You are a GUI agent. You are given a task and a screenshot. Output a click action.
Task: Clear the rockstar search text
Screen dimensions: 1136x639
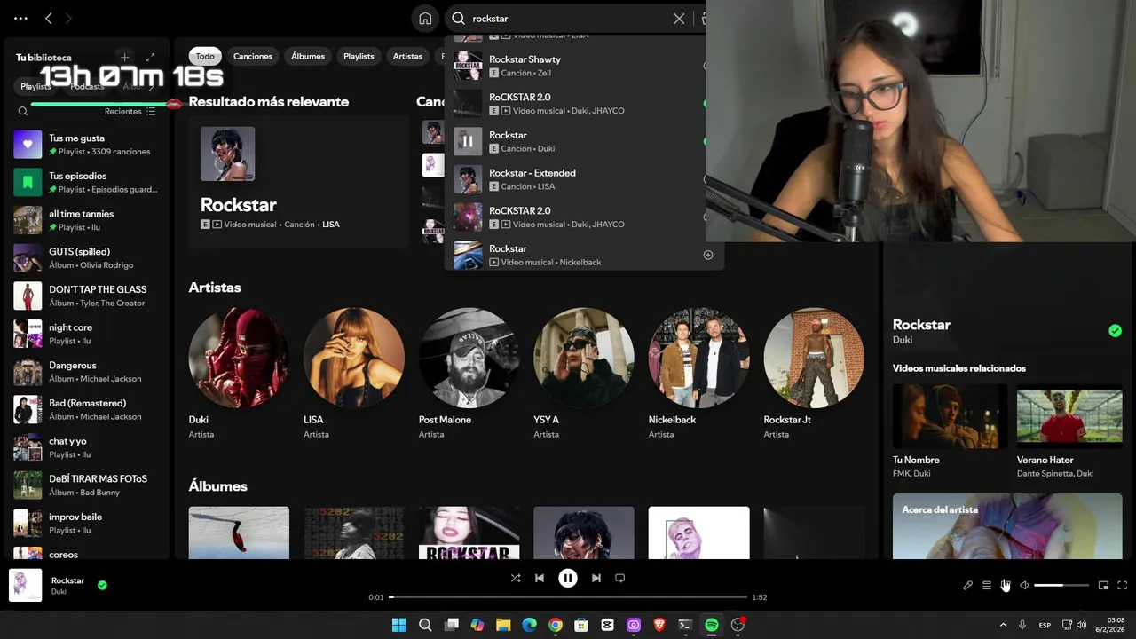(x=679, y=19)
